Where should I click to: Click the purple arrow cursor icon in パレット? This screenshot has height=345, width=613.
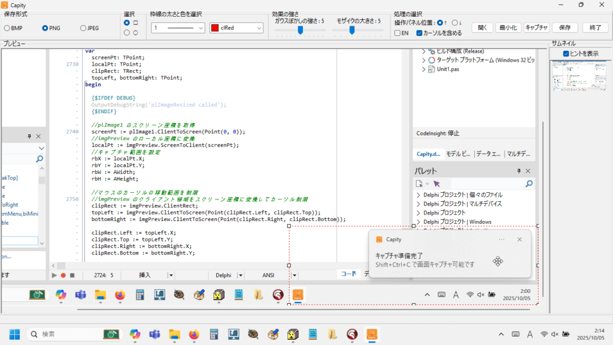pyautogui.click(x=436, y=184)
